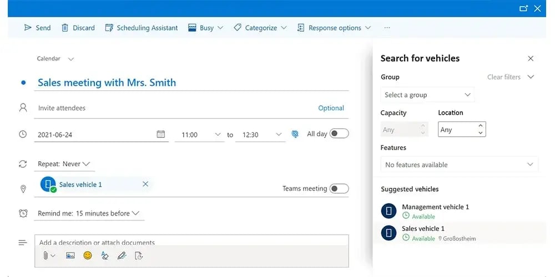
Task: Discard this event draft
Action: [x=78, y=28]
